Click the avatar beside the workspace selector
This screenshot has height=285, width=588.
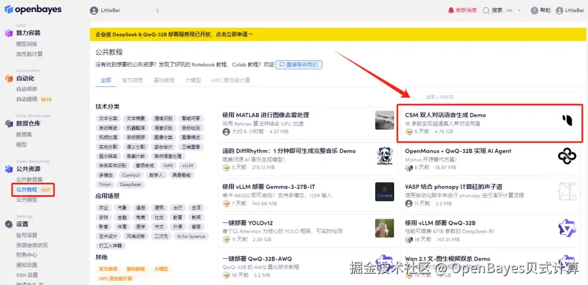tap(94, 10)
